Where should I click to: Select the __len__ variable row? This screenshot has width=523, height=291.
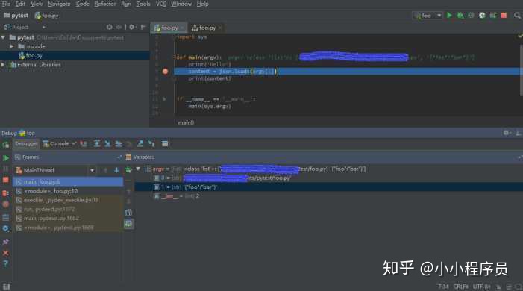[x=328, y=196]
